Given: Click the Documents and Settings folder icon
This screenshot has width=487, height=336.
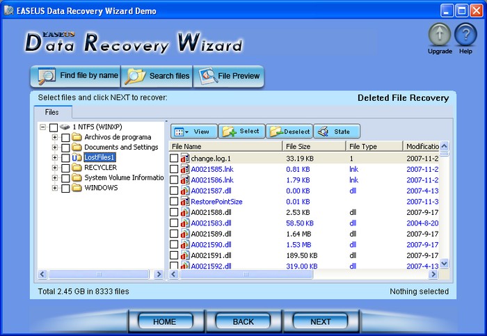Looking at the screenshot, I should click(x=77, y=147).
